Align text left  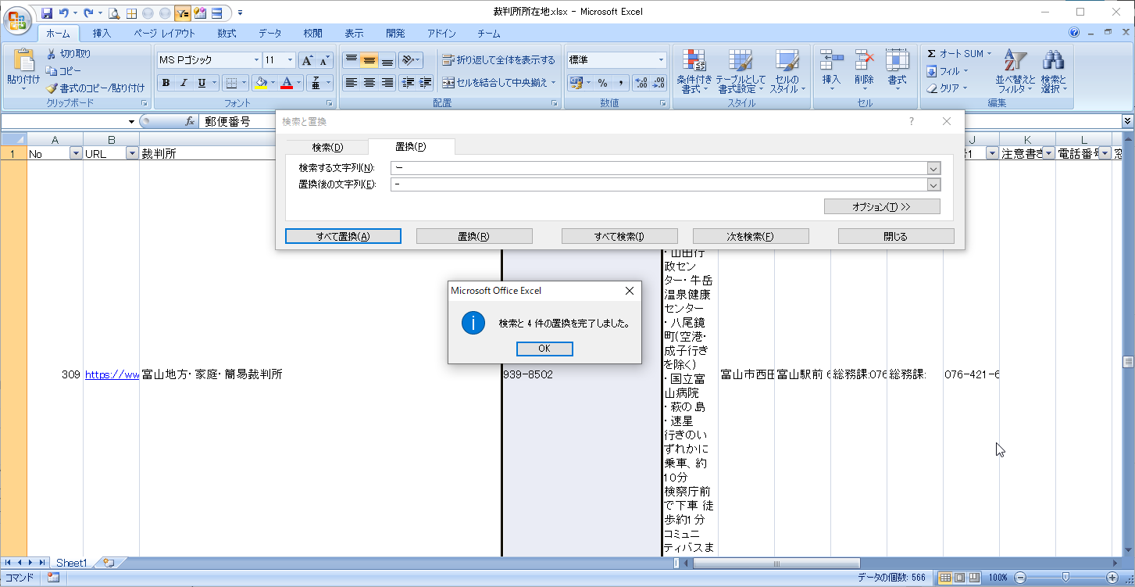(x=352, y=83)
